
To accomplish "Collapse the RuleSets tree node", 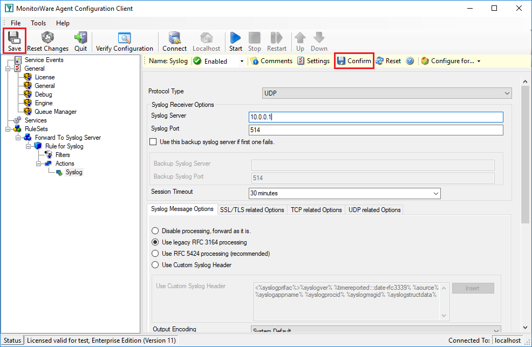I will click(8, 129).
